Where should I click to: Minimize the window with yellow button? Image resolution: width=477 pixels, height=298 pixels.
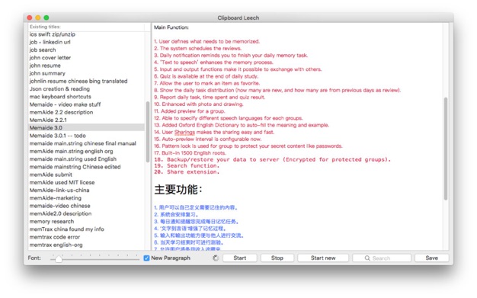click(38, 18)
